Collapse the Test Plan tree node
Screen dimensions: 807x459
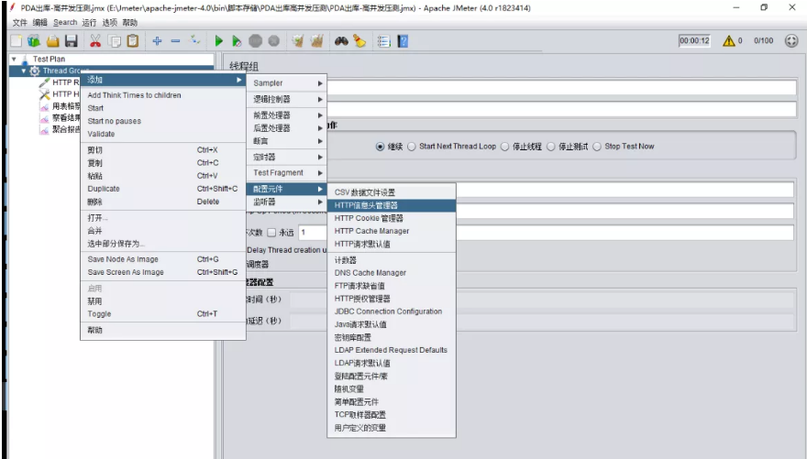[x=14, y=60]
